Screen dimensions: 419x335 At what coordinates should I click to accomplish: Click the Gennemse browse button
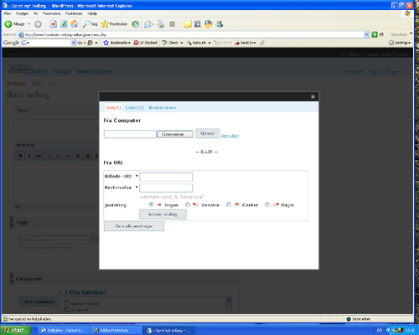[175, 134]
